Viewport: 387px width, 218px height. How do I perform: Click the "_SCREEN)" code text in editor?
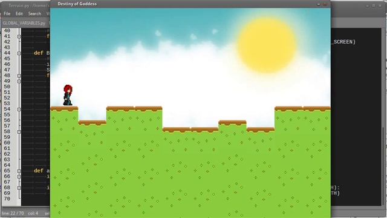[x=343, y=42]
